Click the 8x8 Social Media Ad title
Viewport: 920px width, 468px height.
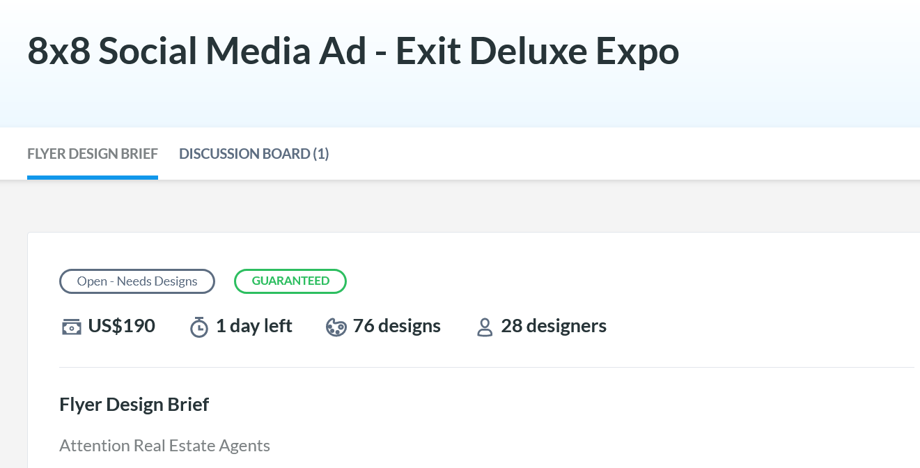coord(196,52)
